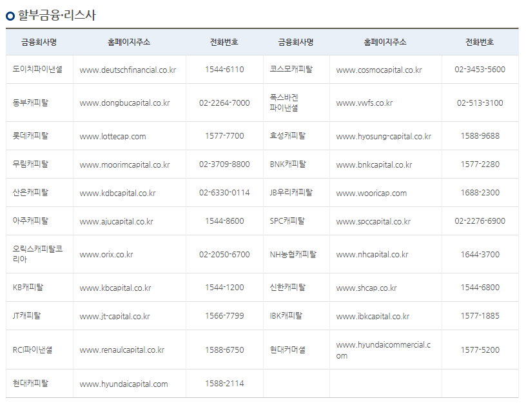Click phone number 02-3453-5600
The width and height of the screenshot is (526, 405).
(x=480, y=70)
